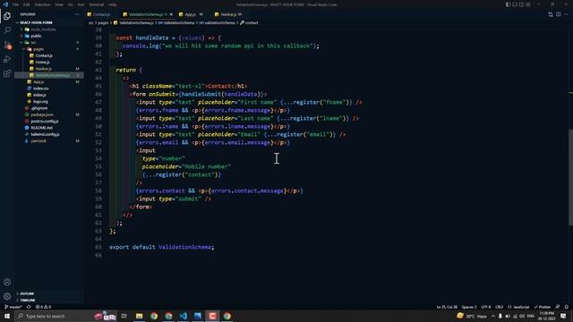Screen dimensions: 573x322
Task: Open the Manage gear icon
Action: click(x=7, y=296)
